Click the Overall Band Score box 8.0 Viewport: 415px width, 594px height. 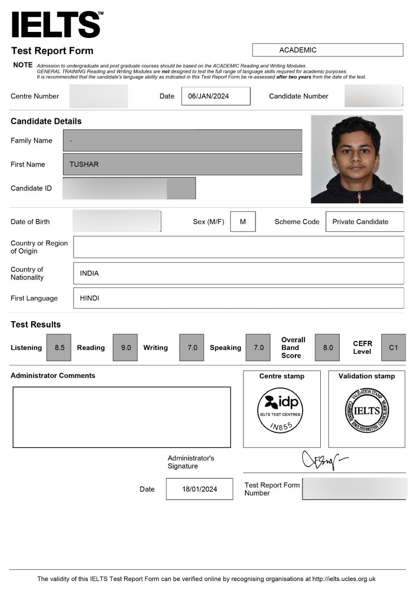(327, 347)
